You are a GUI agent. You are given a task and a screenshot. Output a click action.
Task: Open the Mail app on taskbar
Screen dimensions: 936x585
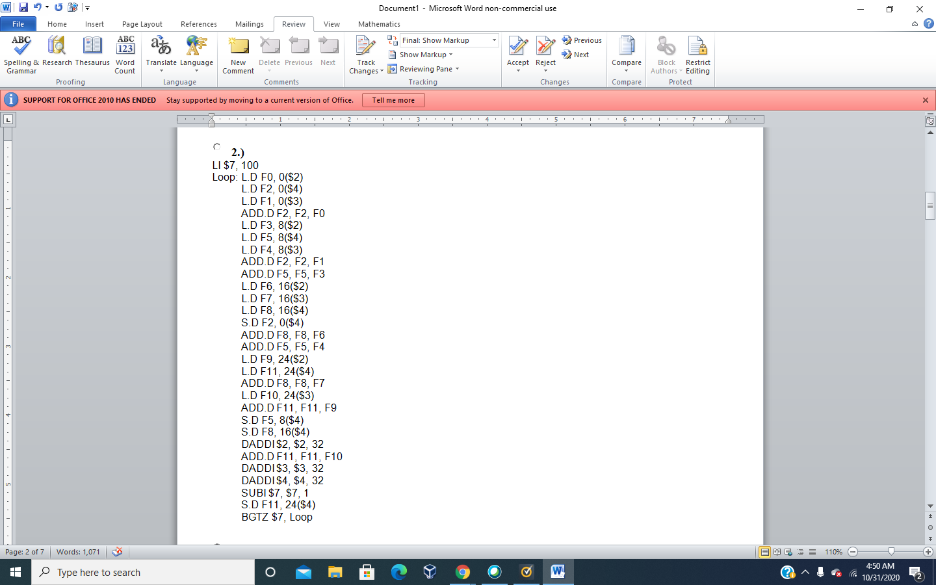pos(303,572)
